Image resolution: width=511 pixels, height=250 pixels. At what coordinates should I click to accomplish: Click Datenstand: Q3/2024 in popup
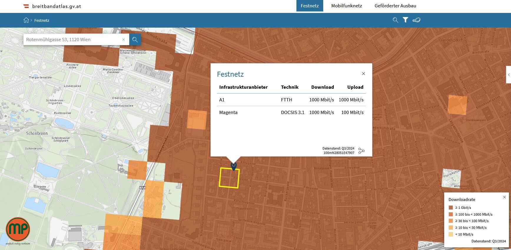[338, 149]
